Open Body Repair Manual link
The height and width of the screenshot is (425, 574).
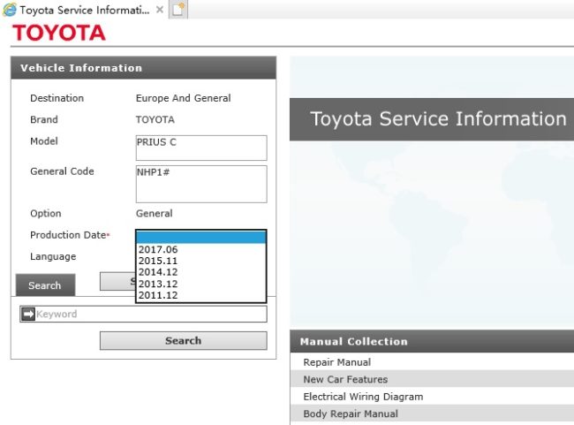[x=350, y=414]
